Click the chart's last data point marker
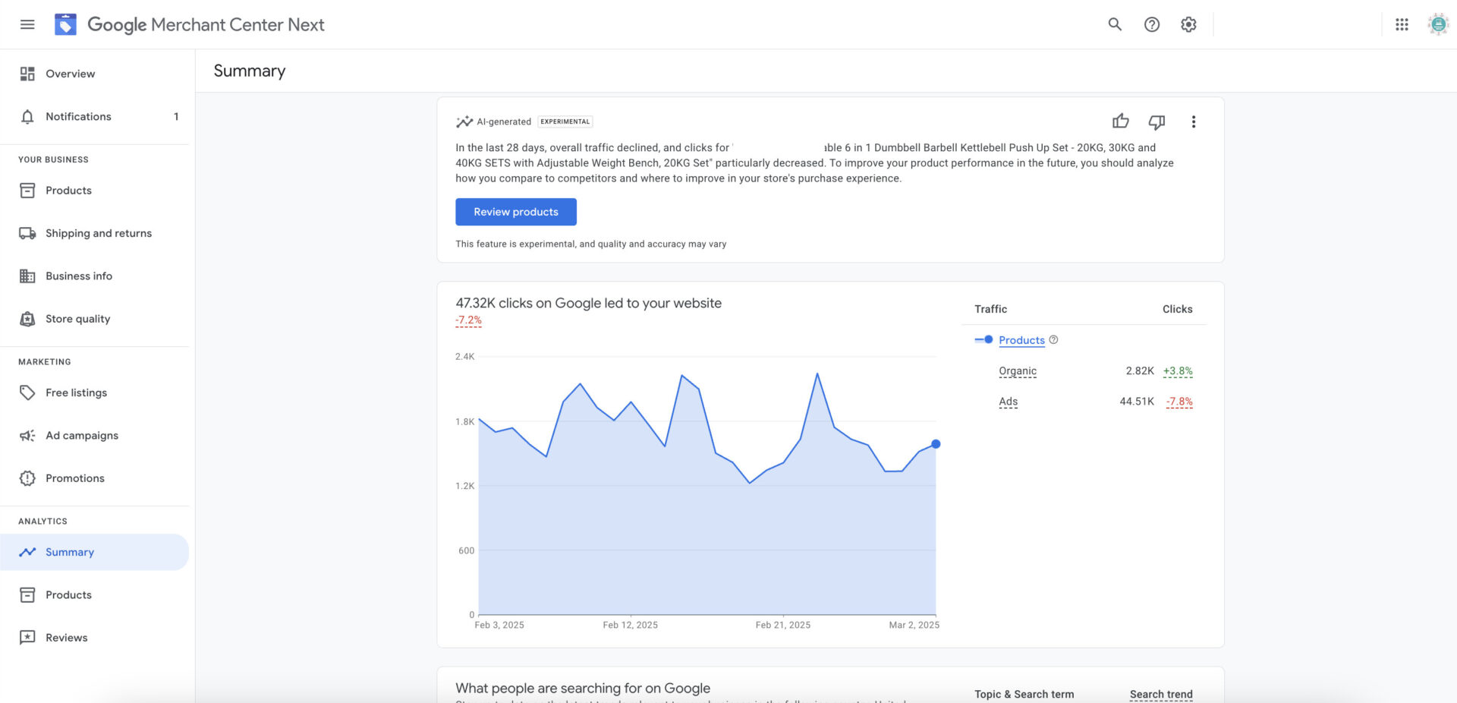This screenshot has height=703, width=1457. pos(936,444)
